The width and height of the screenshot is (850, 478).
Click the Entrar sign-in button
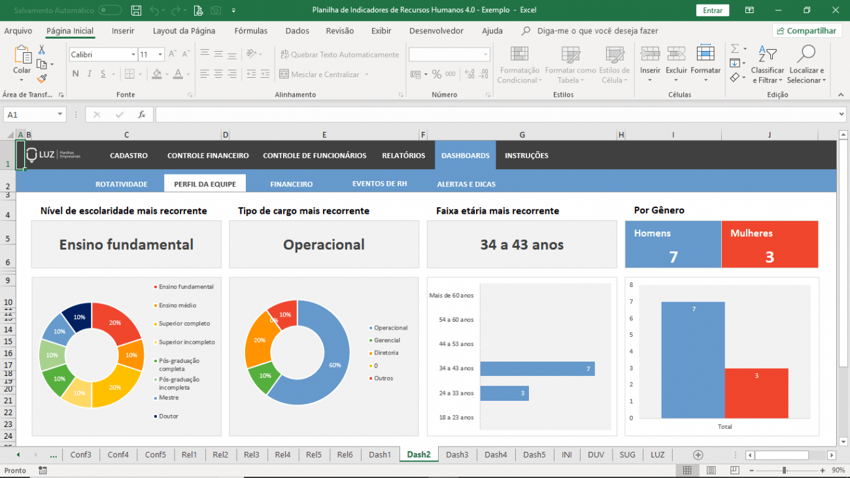coord(713,10)
